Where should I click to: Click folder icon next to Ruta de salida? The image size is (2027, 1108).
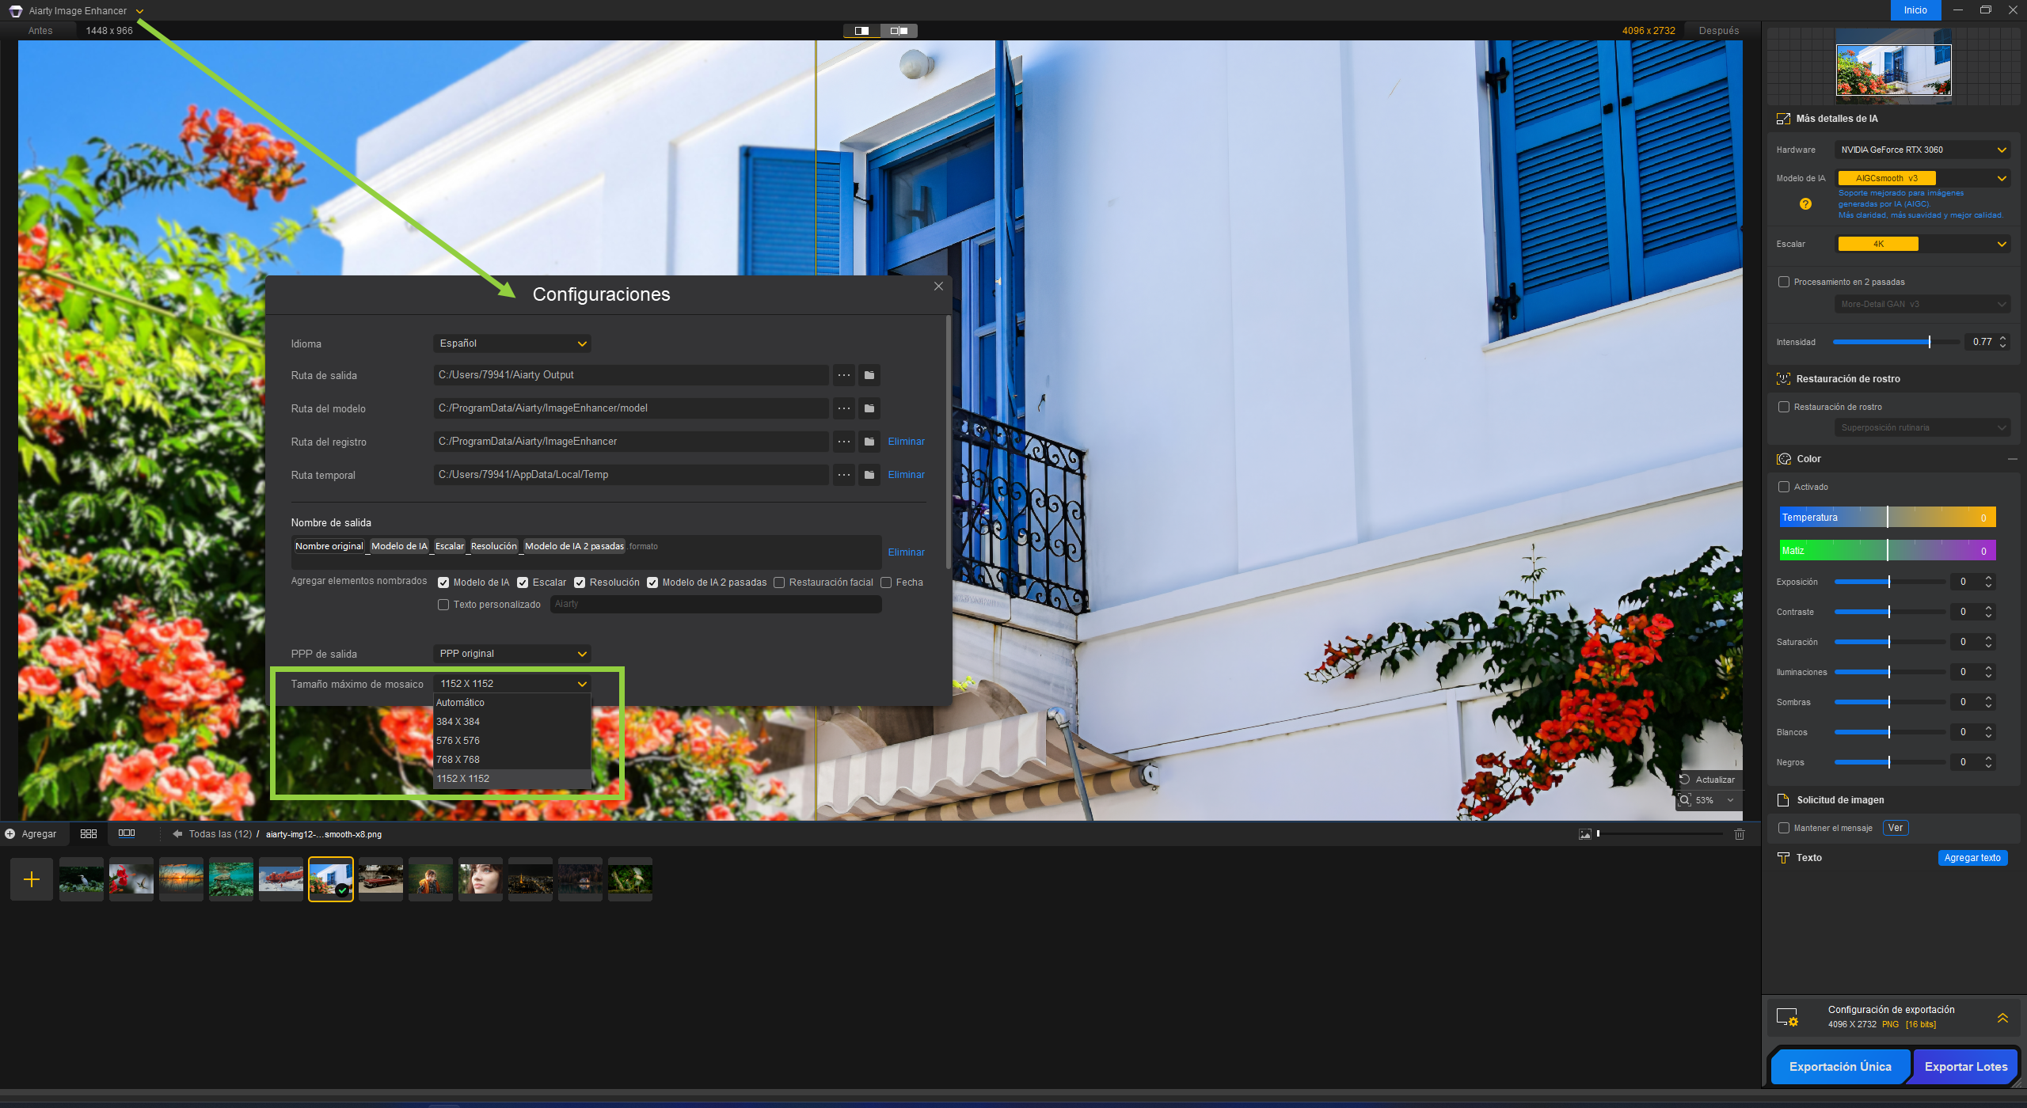pyautogui.click(x=869, y=375)
